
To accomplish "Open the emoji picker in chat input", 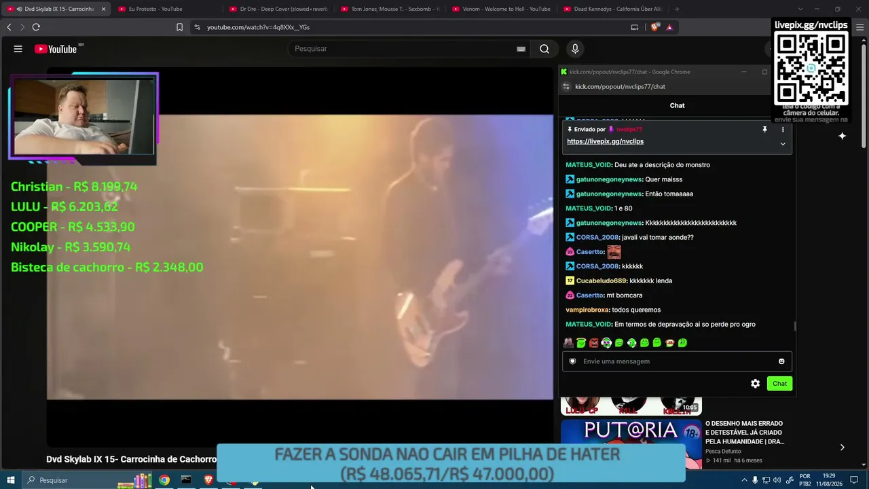I will 781,361.
